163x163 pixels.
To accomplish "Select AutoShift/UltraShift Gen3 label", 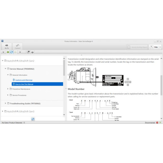I will 21,111.
